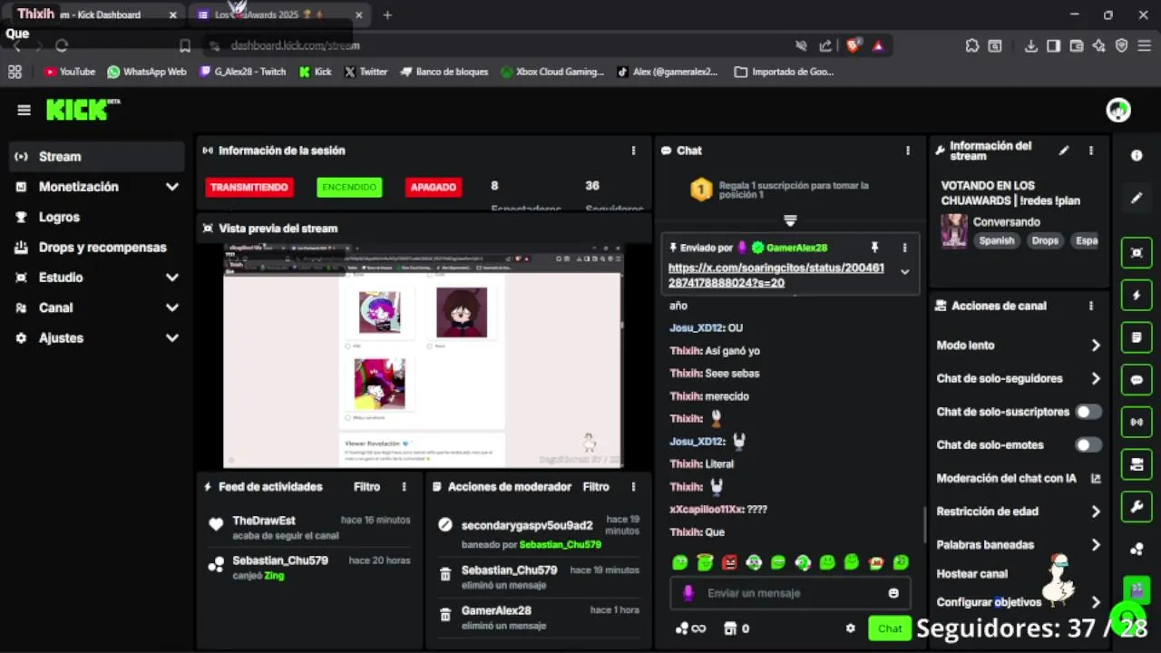
Task: Unpin the pinned chat message
Action: 874,248
